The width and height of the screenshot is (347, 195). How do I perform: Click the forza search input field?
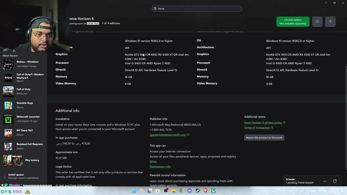(197, 9)
